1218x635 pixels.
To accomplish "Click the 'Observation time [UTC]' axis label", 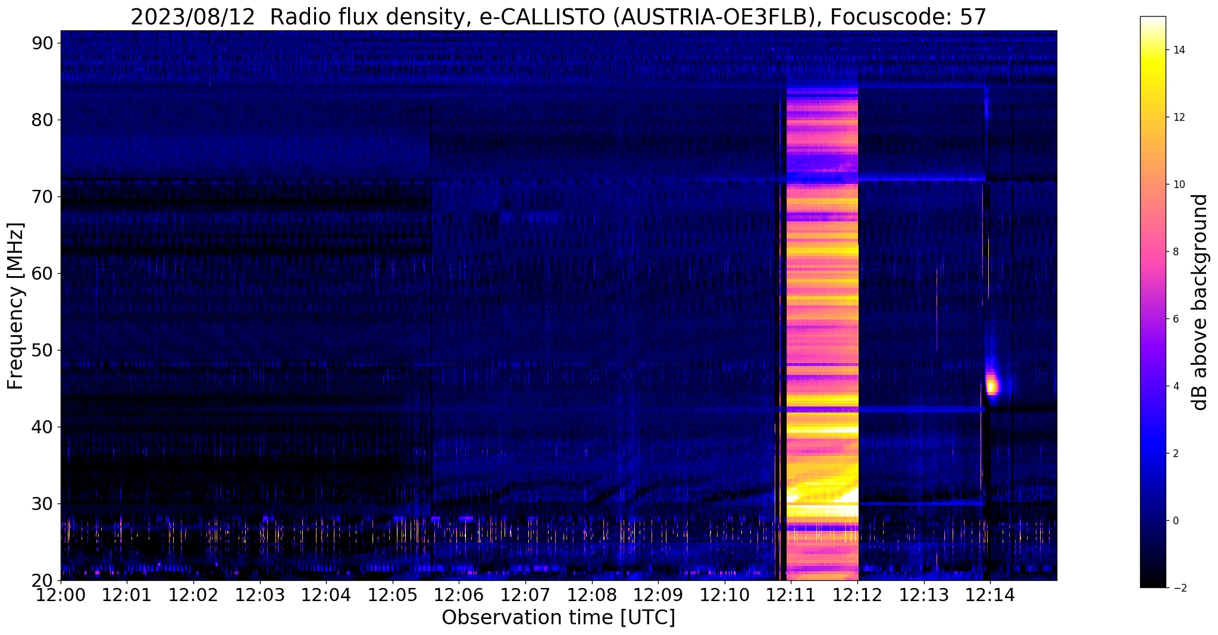I will [x=558, y=618].
